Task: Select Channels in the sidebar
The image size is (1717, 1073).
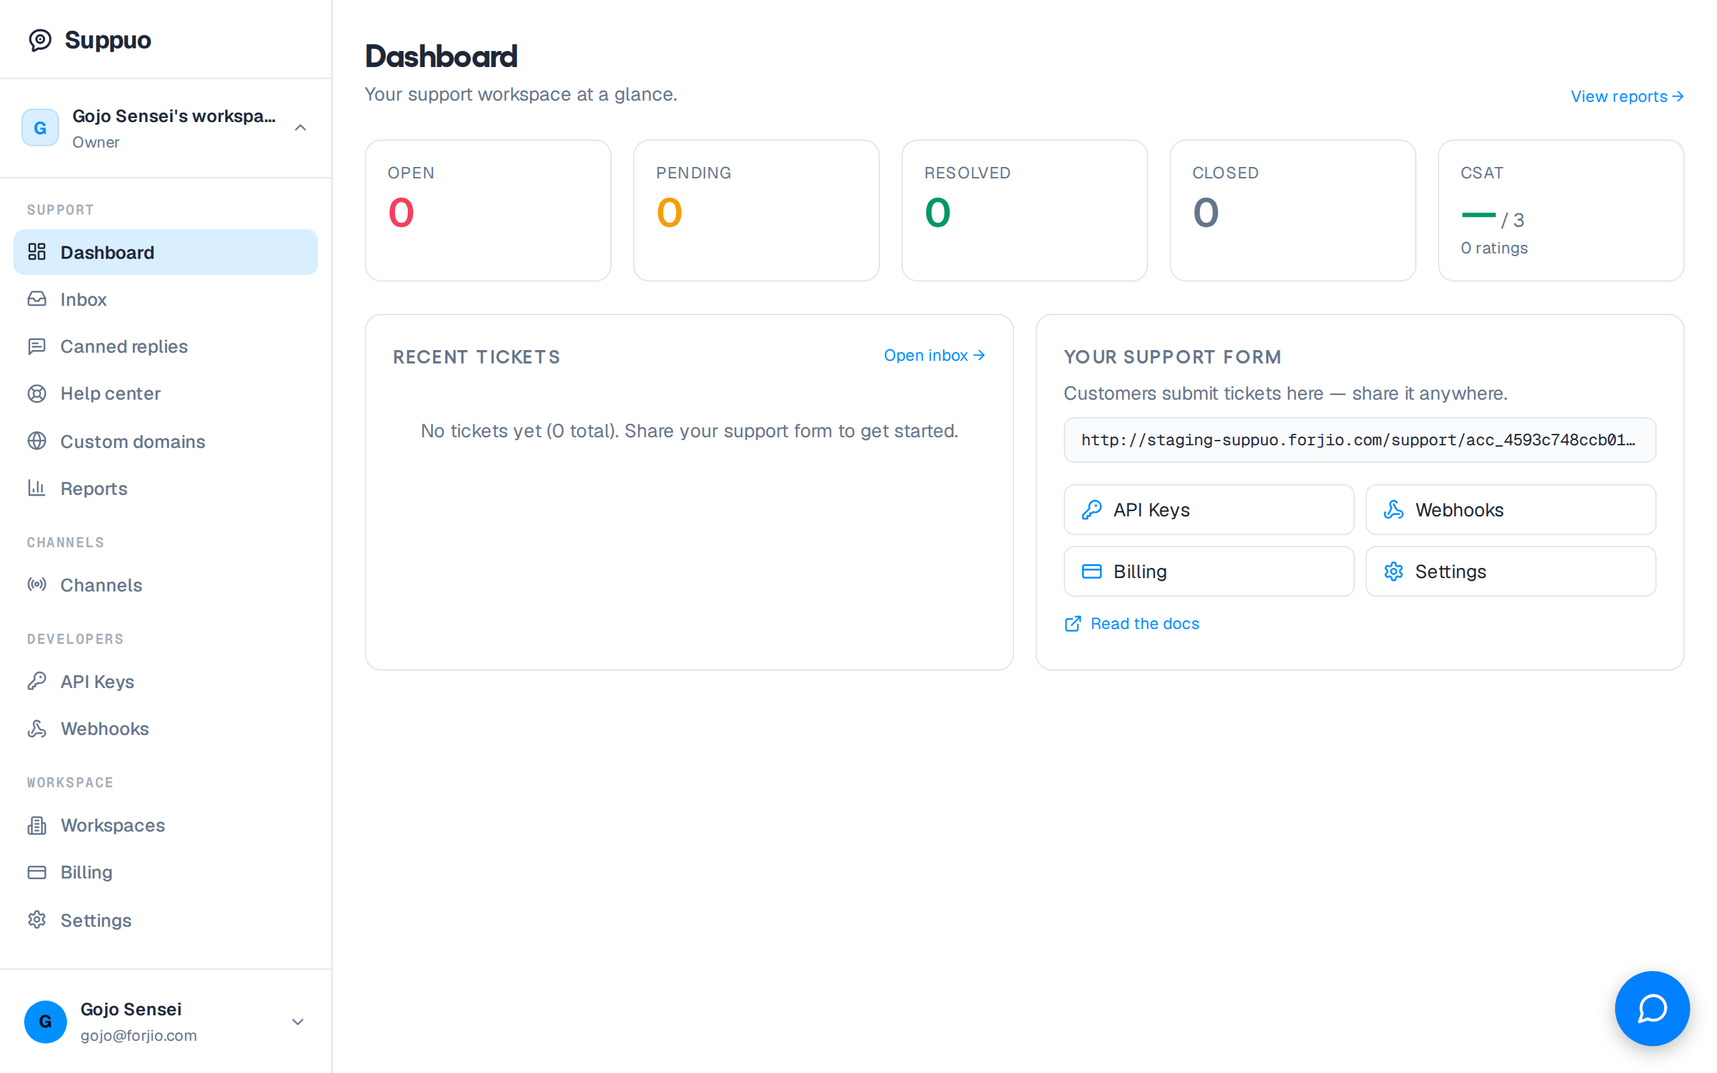Action: coord(165,585)
